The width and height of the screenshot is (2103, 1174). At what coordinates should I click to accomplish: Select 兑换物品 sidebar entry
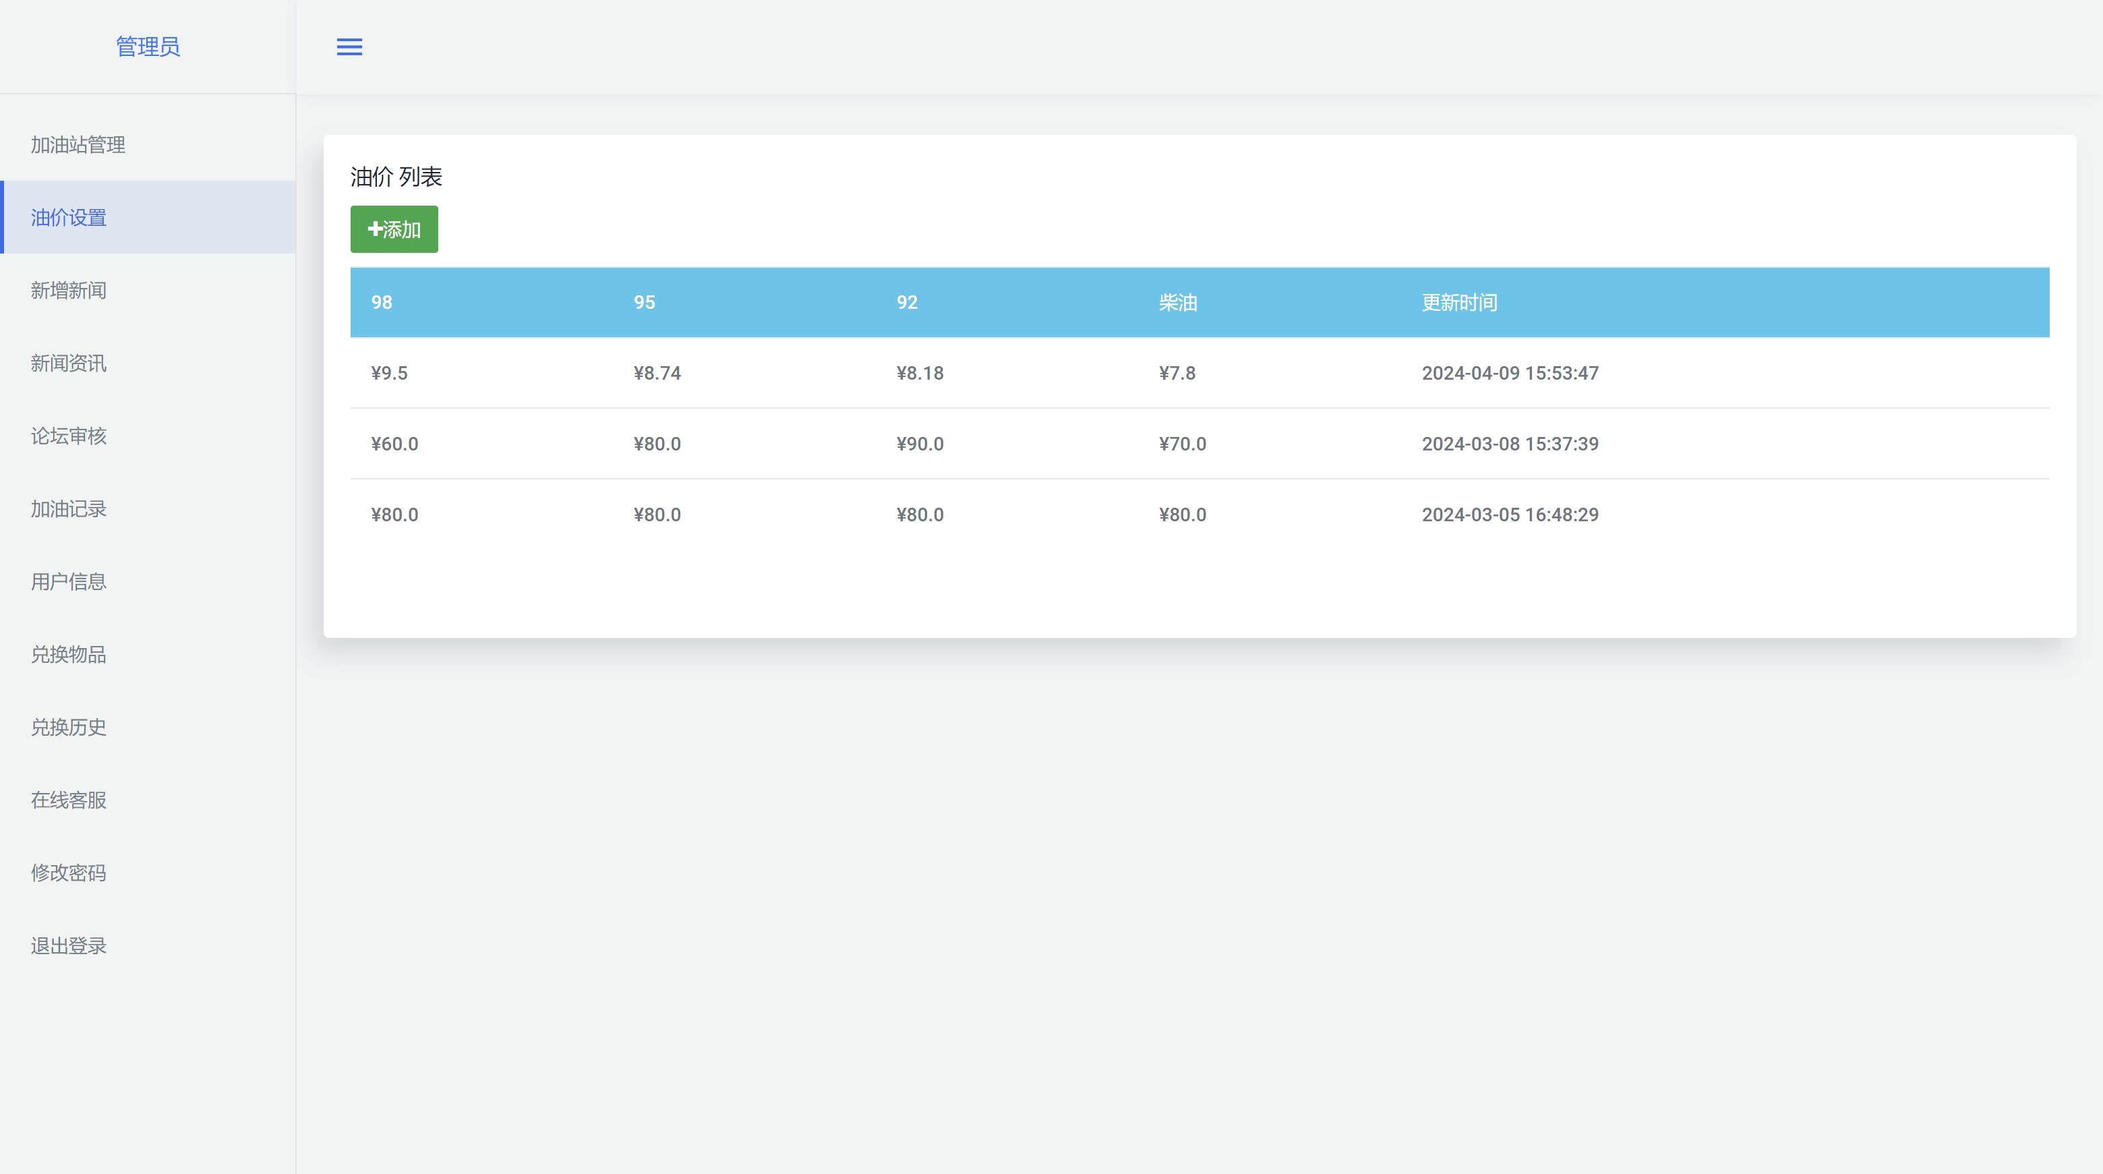(148, 654)
